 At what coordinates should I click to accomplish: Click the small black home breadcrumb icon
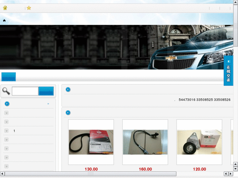click(4, 21)
